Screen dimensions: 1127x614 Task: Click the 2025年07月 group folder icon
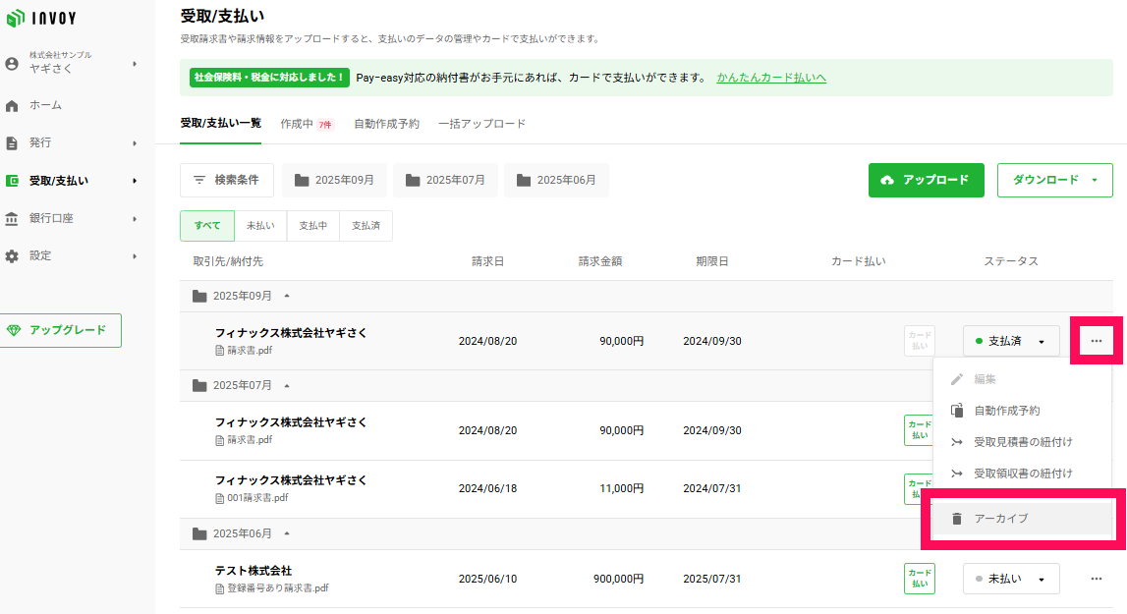tap(199, 385)
